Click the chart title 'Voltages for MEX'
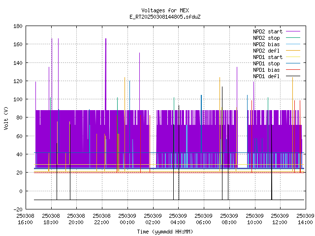This screenshot has width=315, height=236. 165,10
